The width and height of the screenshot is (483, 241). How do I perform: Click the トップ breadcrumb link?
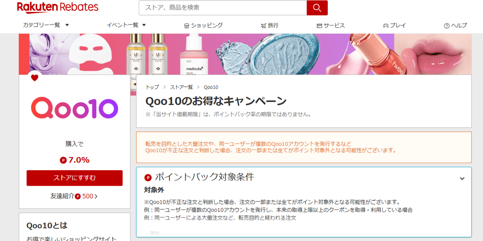pyautogui.click(x=152, y=87)
